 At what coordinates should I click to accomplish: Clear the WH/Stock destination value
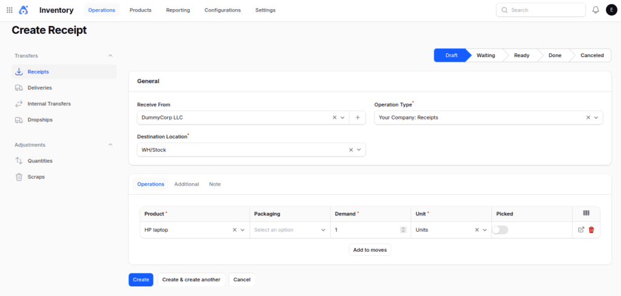click(351, 150)
